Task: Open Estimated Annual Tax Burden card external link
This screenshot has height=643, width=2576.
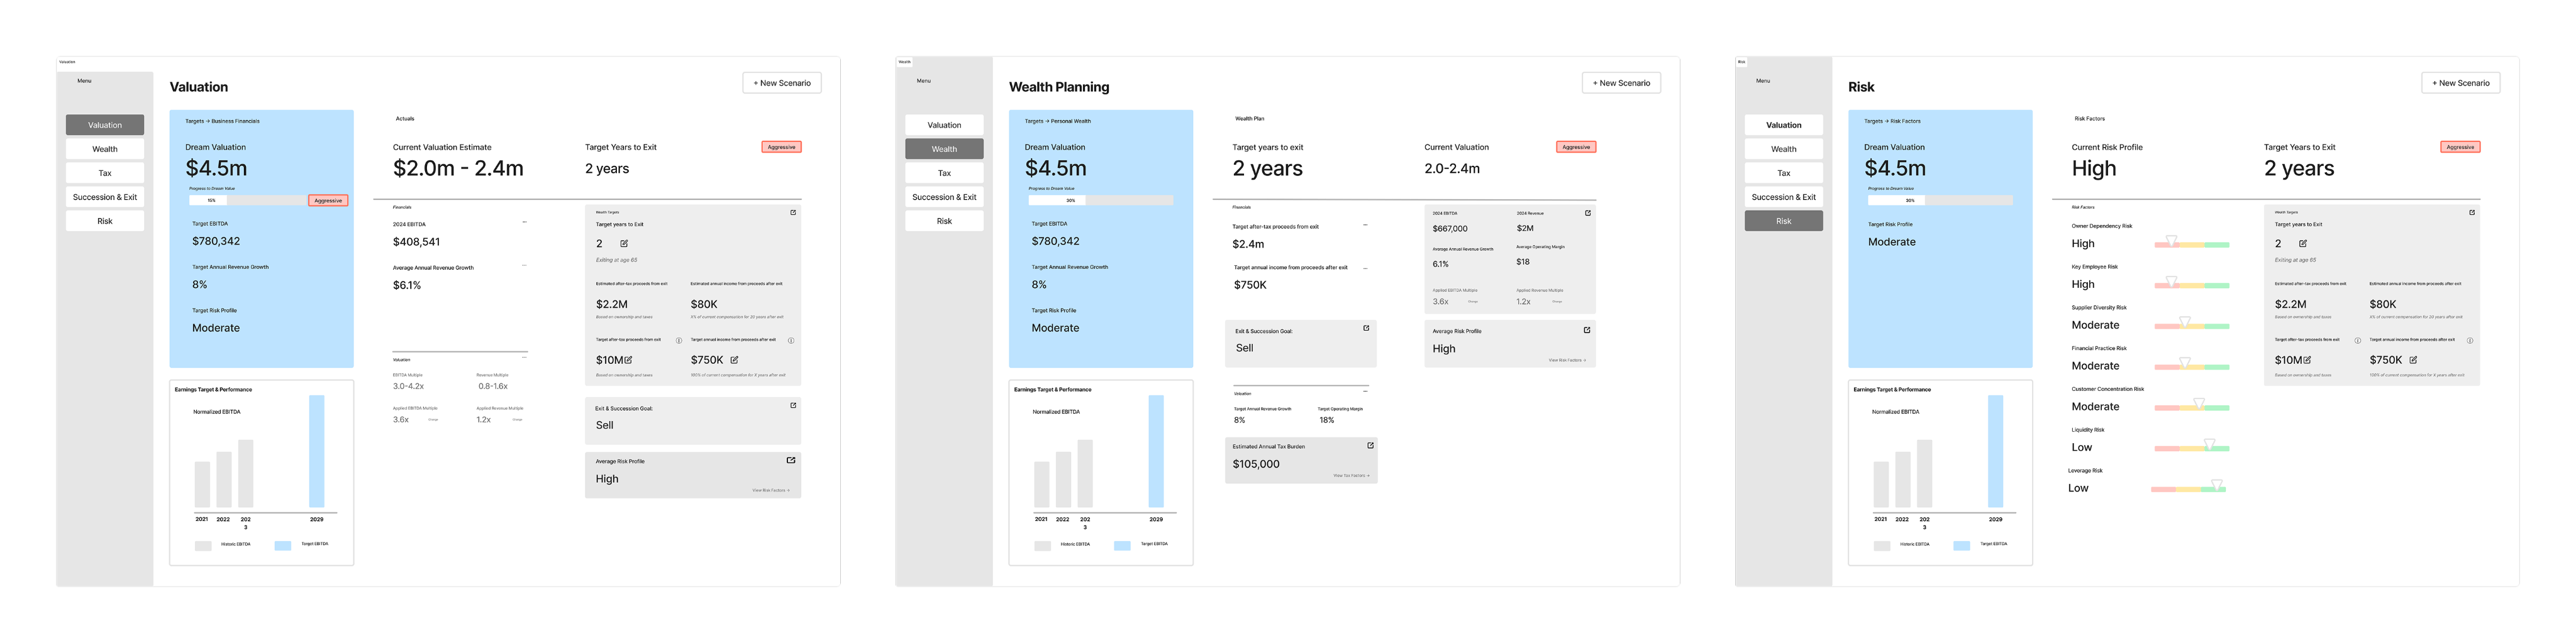Action: pos(1370,445)
